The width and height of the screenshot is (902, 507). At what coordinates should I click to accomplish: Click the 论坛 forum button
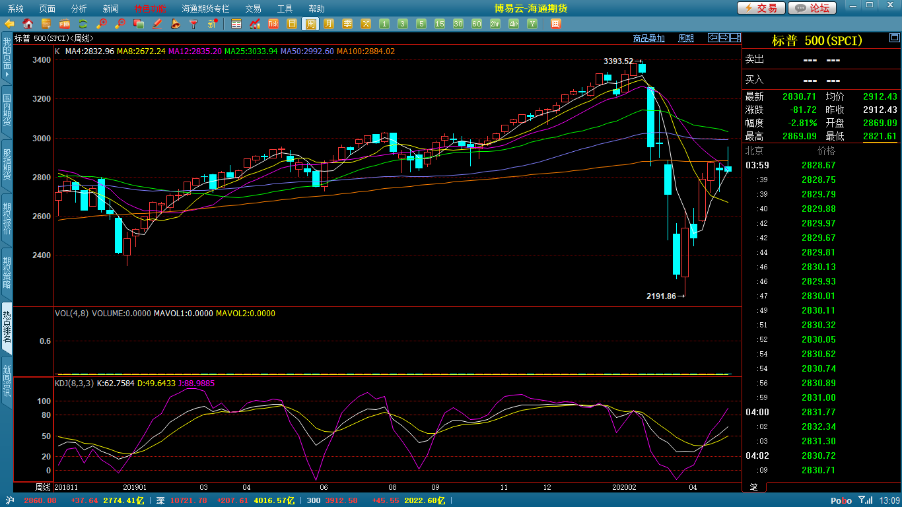pos(813,8)
